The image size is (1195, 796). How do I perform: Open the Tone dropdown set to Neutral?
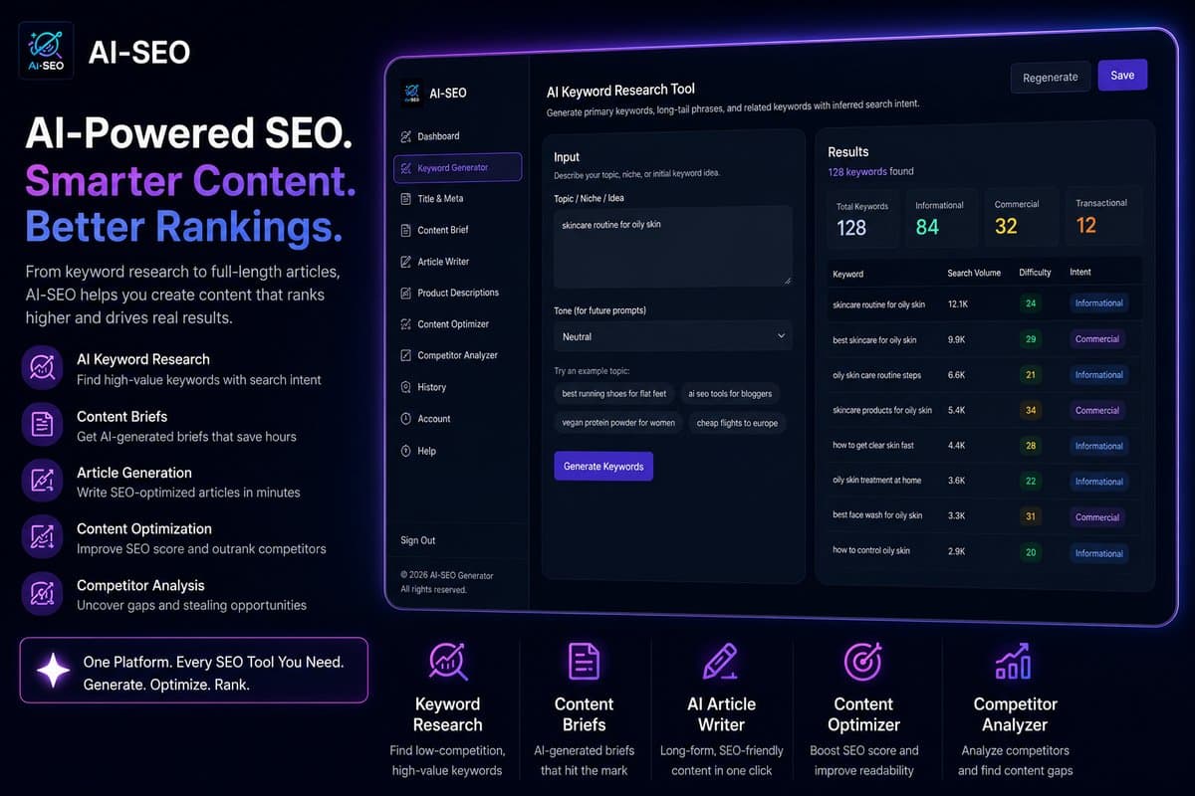[x=673, y=336]
